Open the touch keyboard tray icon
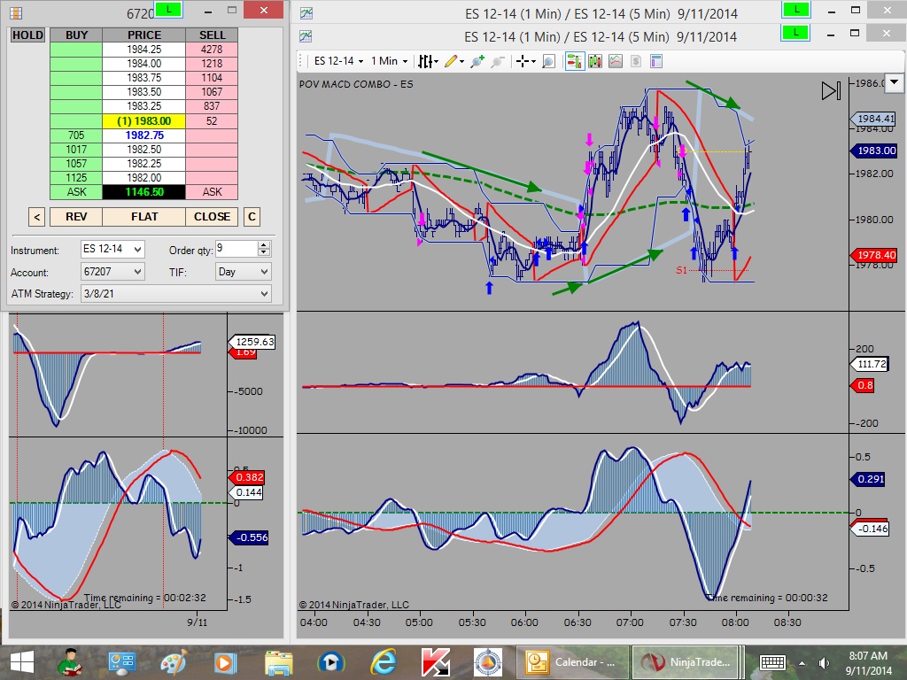Screen dimensions: 907x680 (772, 662)
